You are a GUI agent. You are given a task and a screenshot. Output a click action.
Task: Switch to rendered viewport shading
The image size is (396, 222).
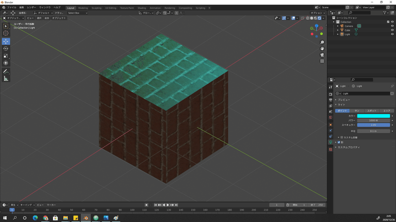click(x=319, y=18)
